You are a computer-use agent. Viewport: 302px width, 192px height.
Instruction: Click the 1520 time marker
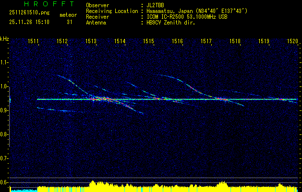pyautogui.click(x=292, y=42)
